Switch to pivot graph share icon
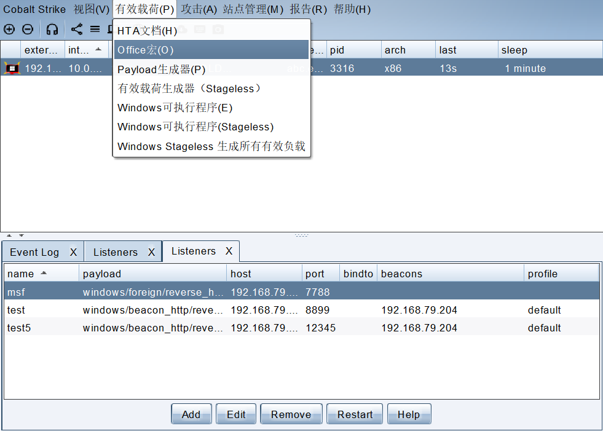 click(x=77, y=30)
